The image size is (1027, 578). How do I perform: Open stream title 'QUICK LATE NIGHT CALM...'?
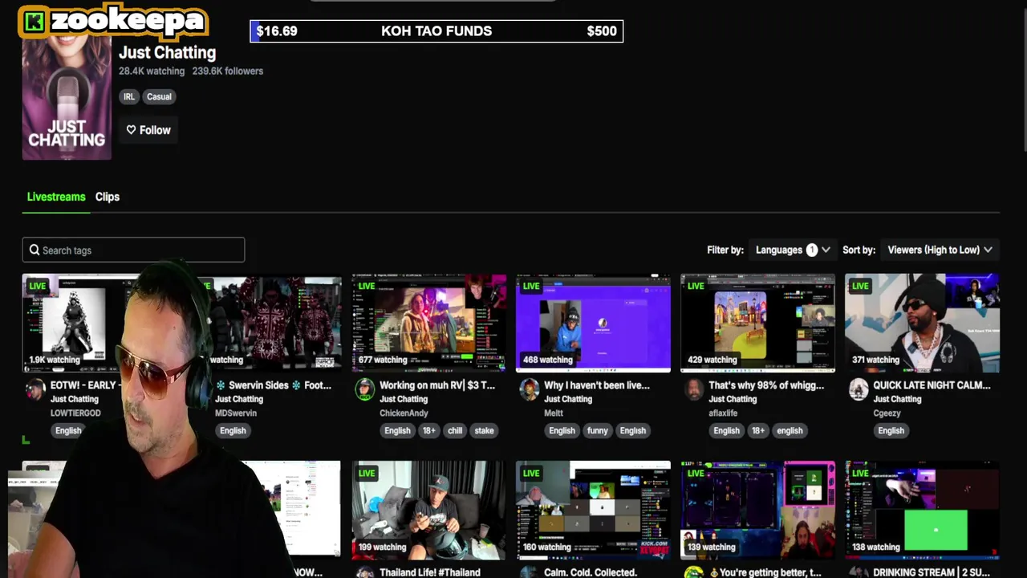(932, 385)
